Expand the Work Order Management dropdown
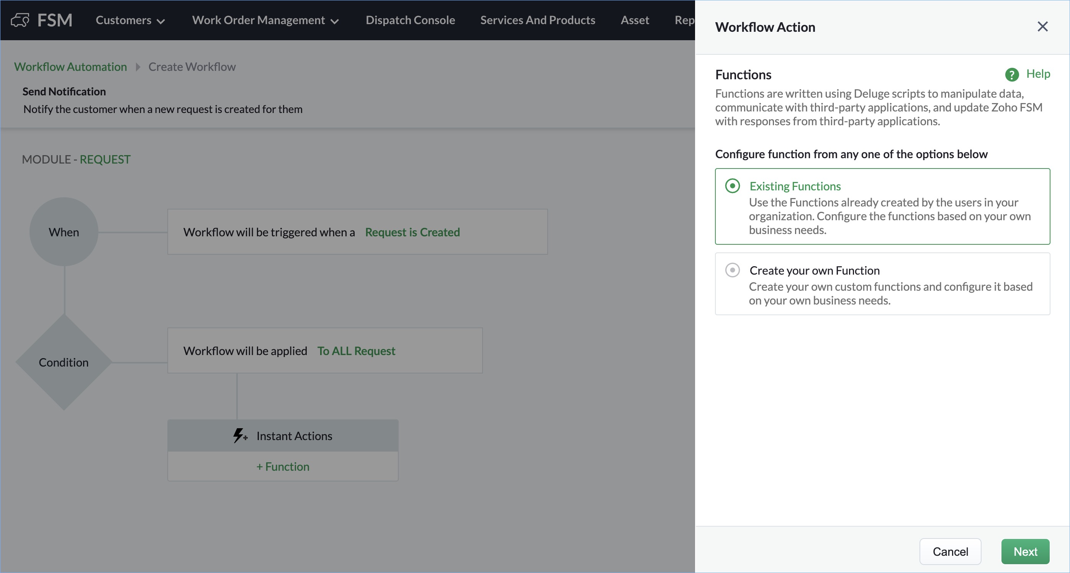The height and width of the screenshot is (573, 1070). point(265,20)
